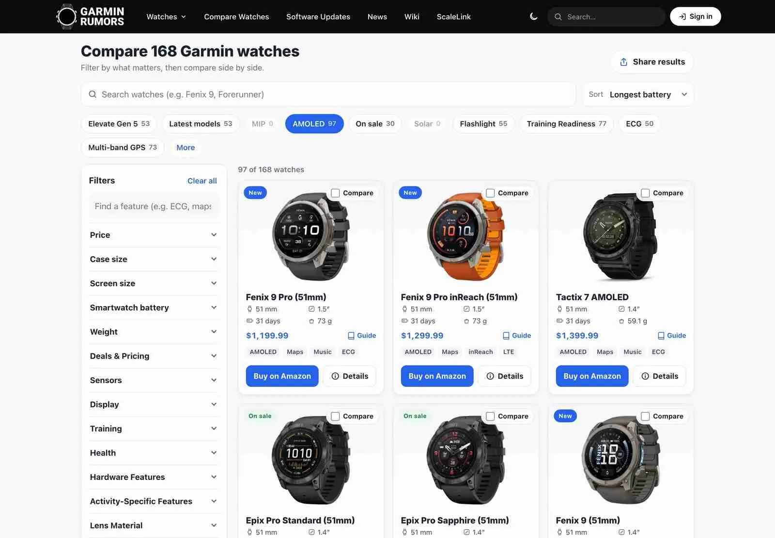Click the Sign in button
Image resolution: width=775 pixels, height=538 pixels.
(x=696, y=16)
